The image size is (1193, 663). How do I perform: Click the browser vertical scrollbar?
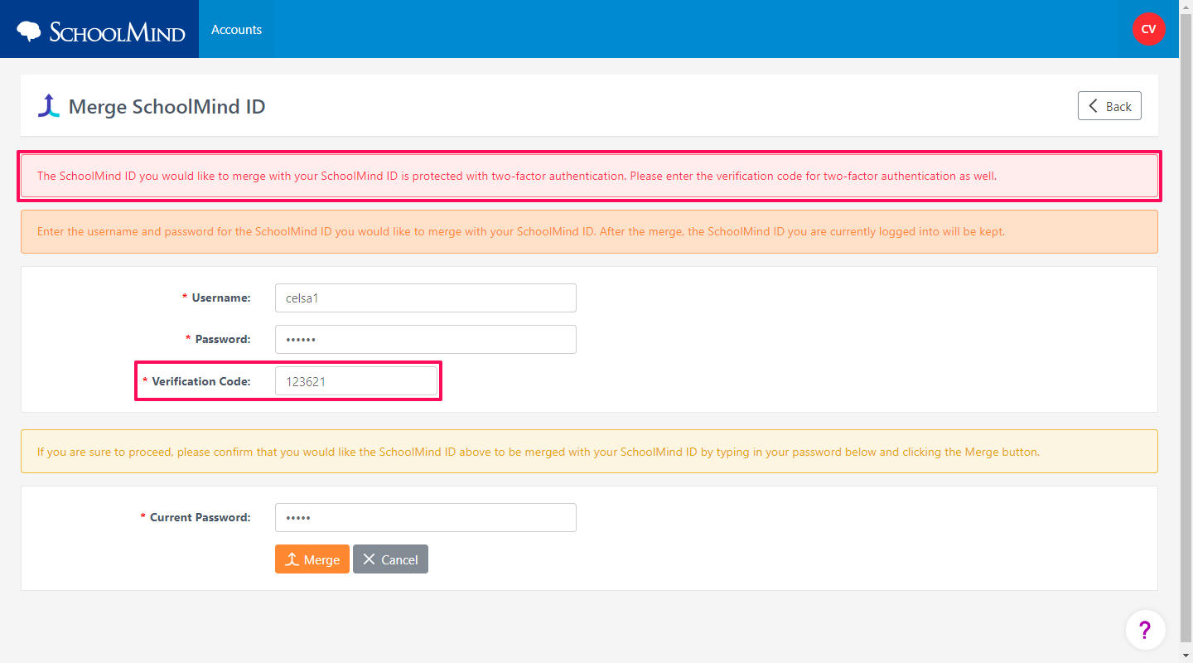1186,331
